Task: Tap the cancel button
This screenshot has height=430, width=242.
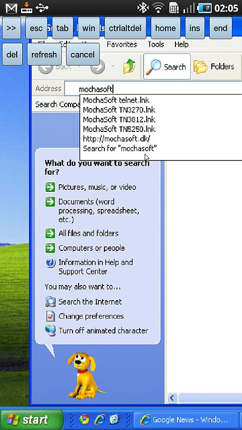Action: (x=83, y=54)
